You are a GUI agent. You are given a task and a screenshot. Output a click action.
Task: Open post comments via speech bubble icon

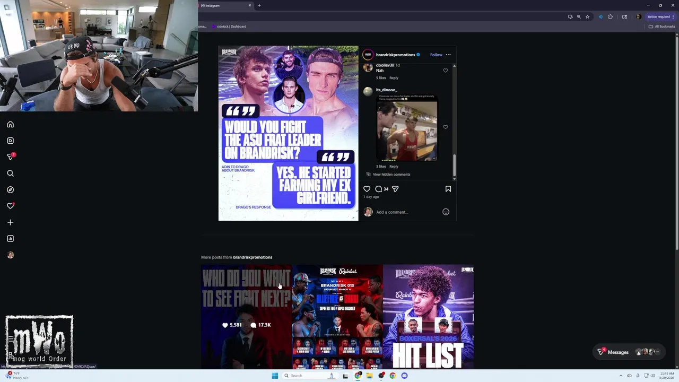tap(378, 189)
